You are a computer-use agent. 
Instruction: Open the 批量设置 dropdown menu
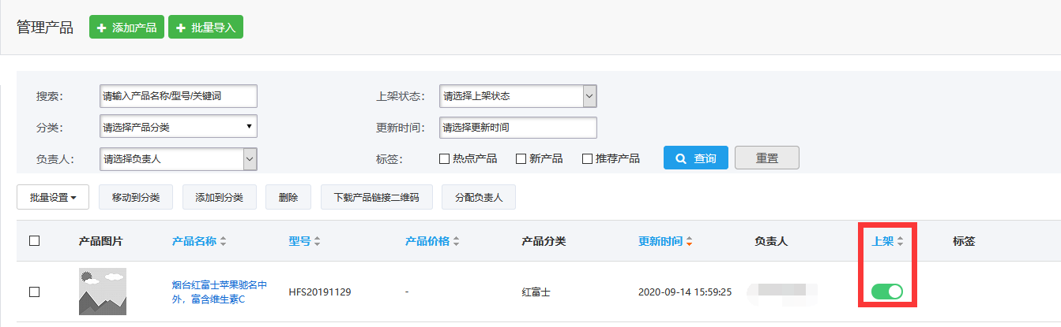53,198
